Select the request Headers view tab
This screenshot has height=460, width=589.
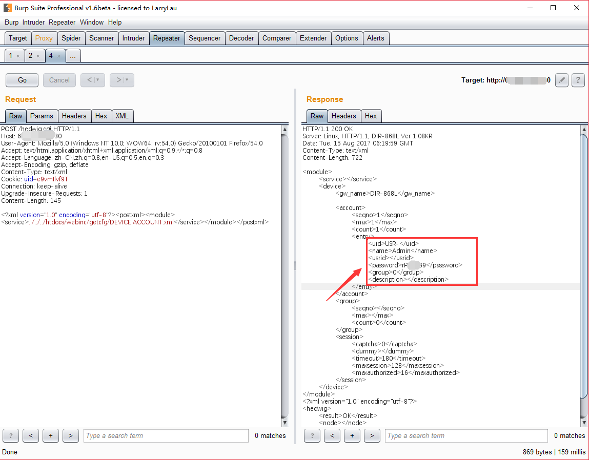pyautogui.click(x=74, y=116)
